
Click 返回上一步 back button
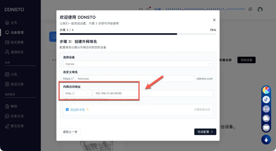tap(70, 132)
